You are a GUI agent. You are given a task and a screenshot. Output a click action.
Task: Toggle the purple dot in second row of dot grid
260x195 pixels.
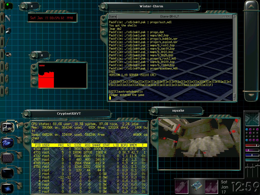pyautogui.click(x=250, y=133)
